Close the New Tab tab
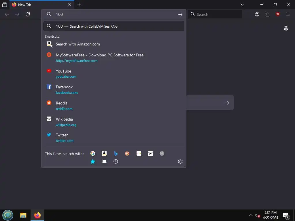Screen dimensions: 295x221 [70, 5]
